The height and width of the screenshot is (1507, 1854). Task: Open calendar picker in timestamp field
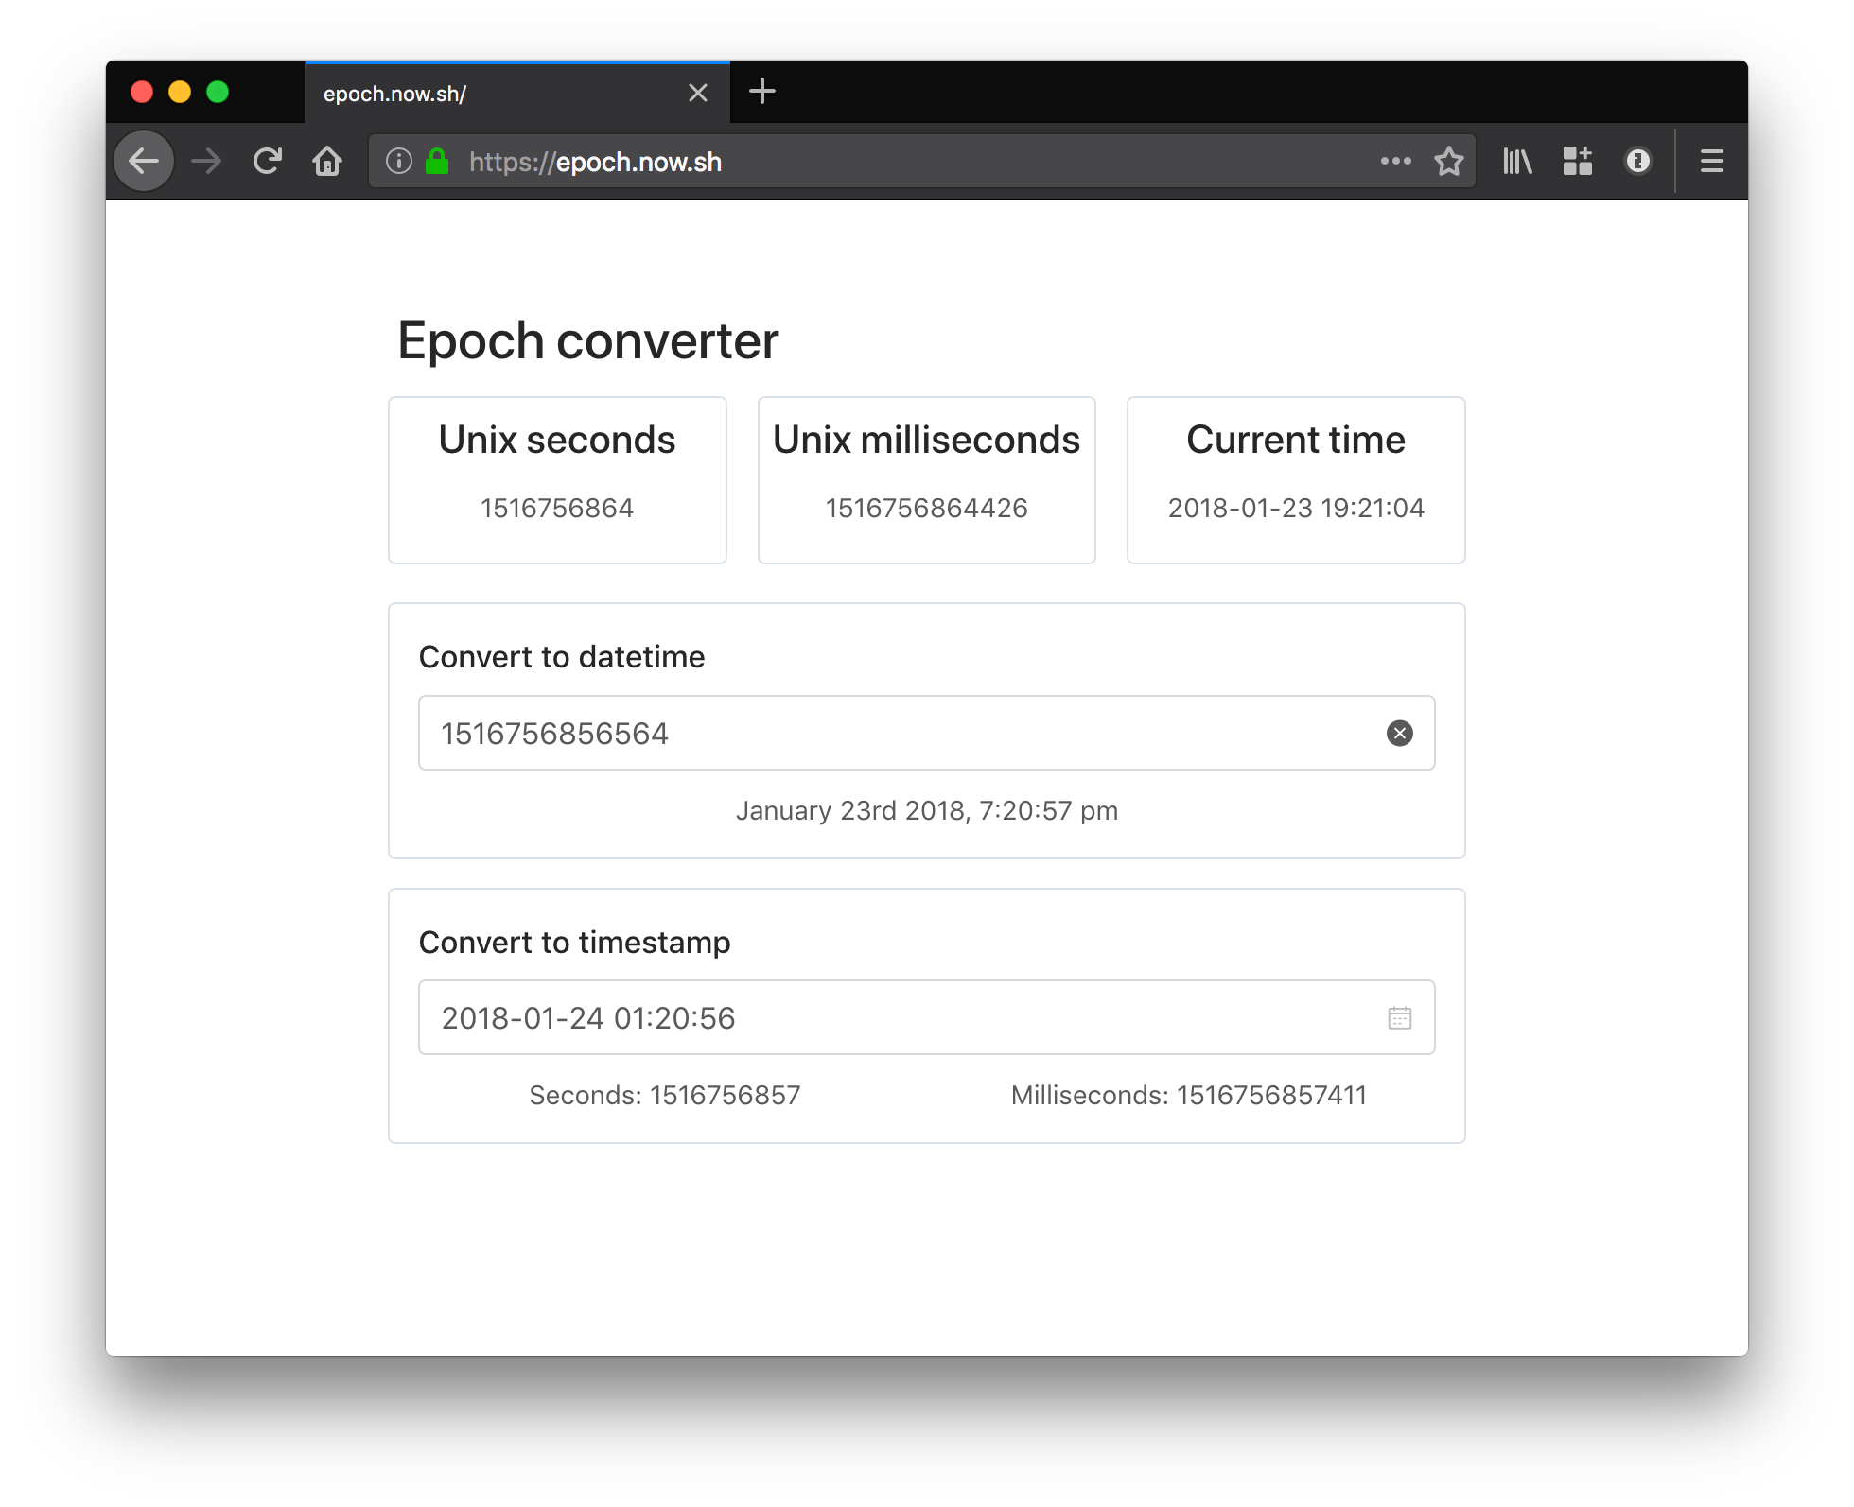point(1399,1018)
